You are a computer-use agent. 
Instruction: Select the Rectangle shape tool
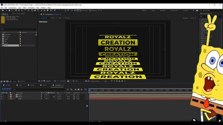32,10
